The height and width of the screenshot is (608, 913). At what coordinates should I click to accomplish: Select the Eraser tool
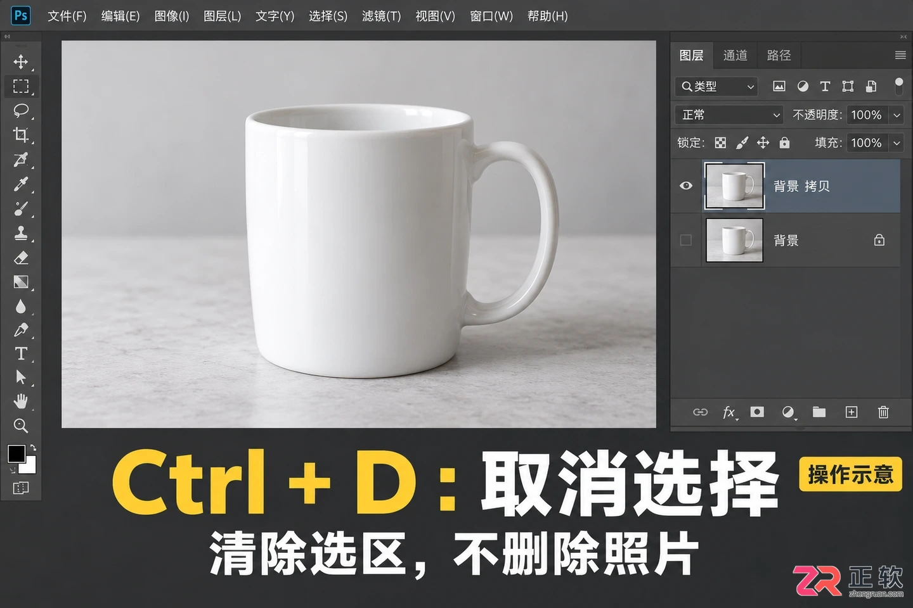(21, 258)
